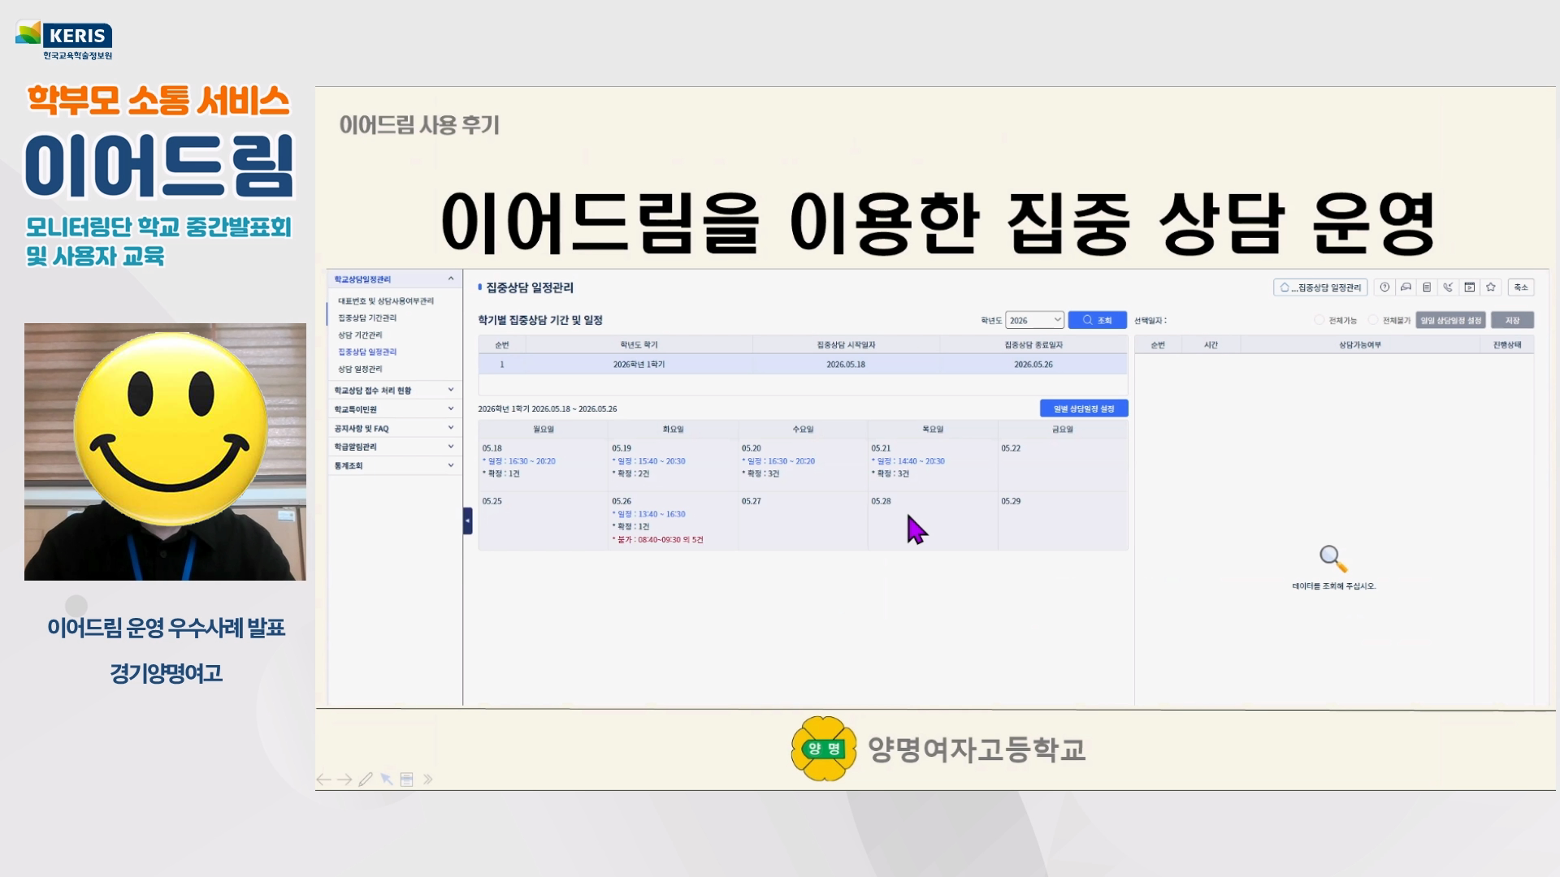Image resolution: width=1560 pixels, height=877 pixels.
Task: Open the slide overview icon
Action: (x=407, y=780)
